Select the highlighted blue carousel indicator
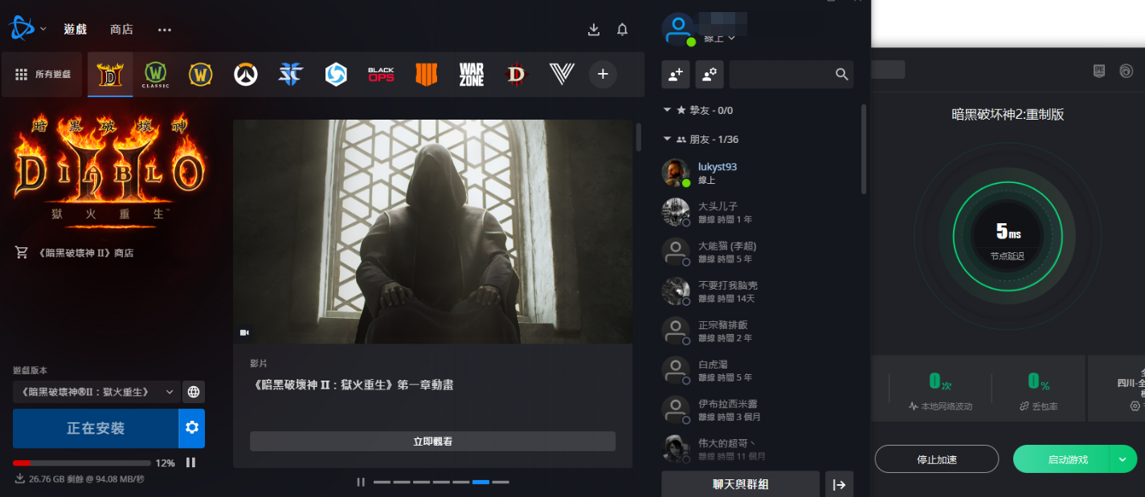The width and height of the screenshot is (1145, 497). [480, 482]
